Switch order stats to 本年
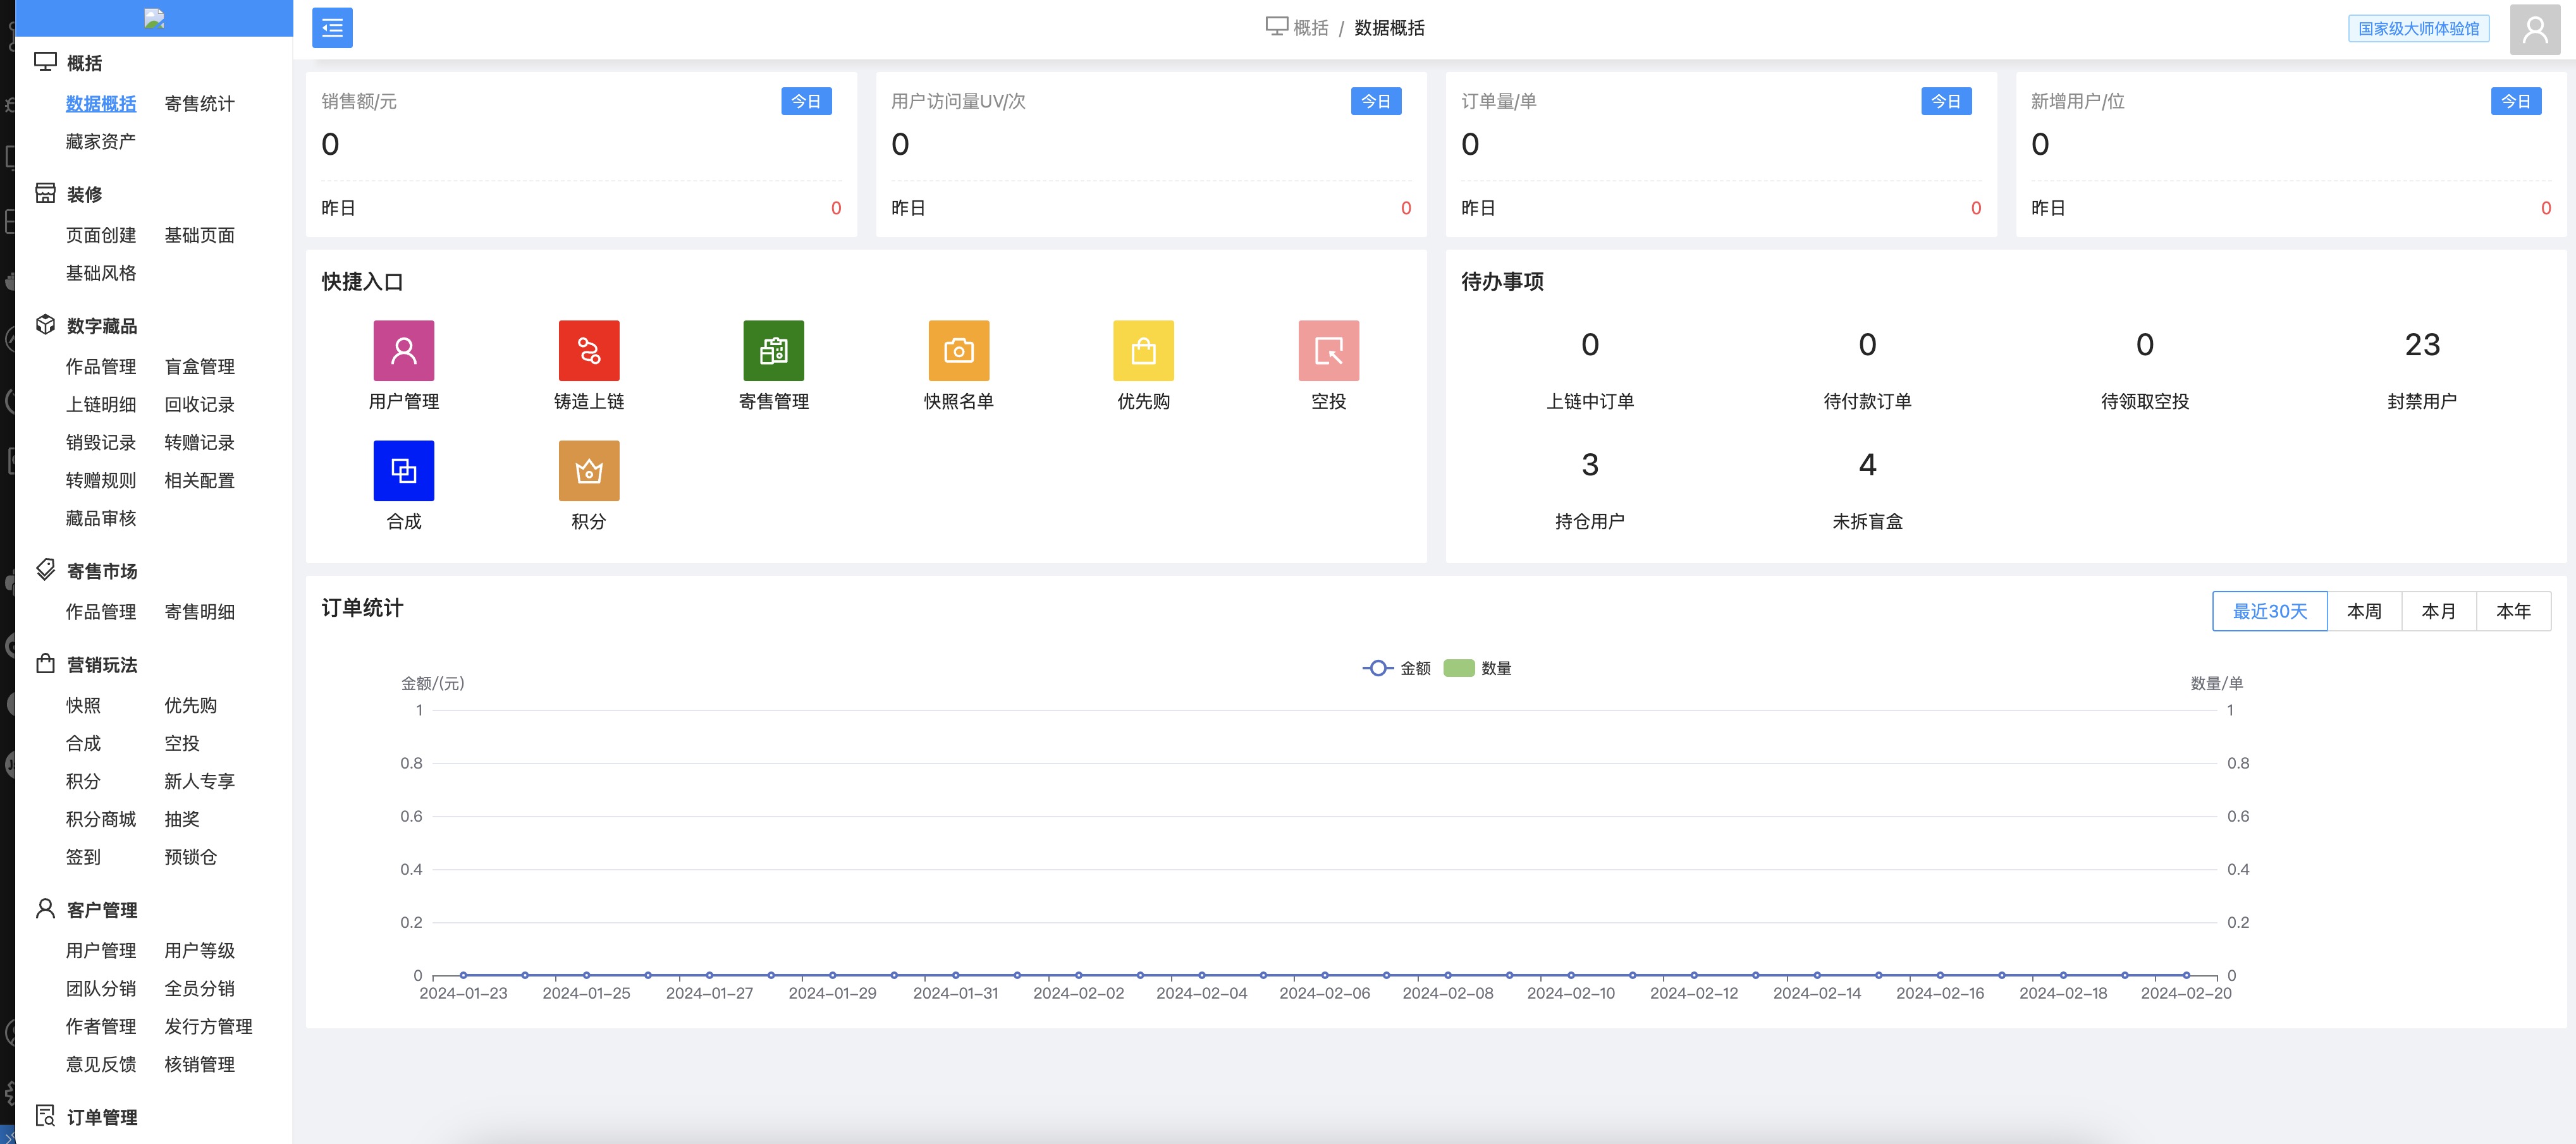Viewport: 2576px width, 1144px height. point(2514,611)
